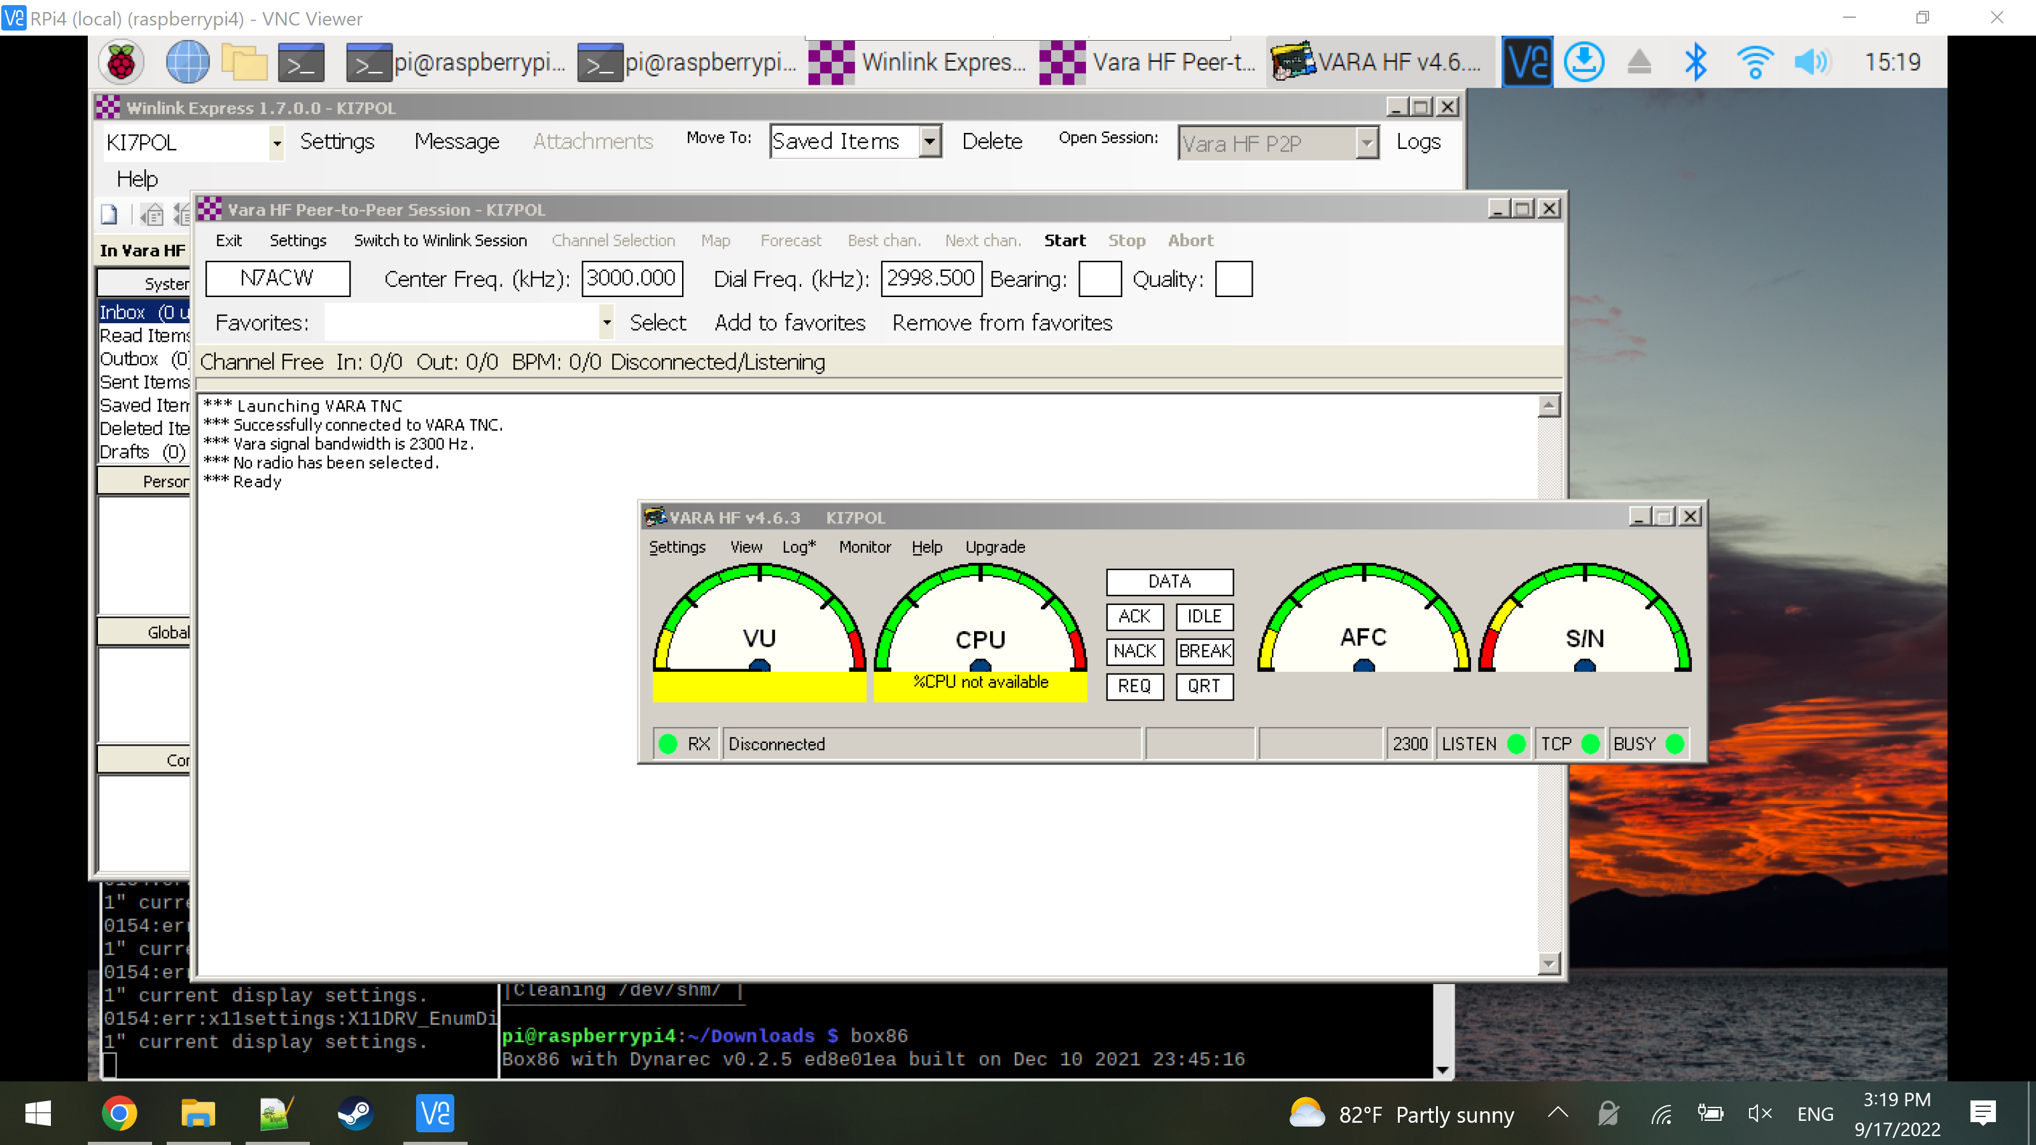Open Steam from the Windows taskbar
The width and height of the screenshot is (2036, 1145).
[x=356, y=1113]
